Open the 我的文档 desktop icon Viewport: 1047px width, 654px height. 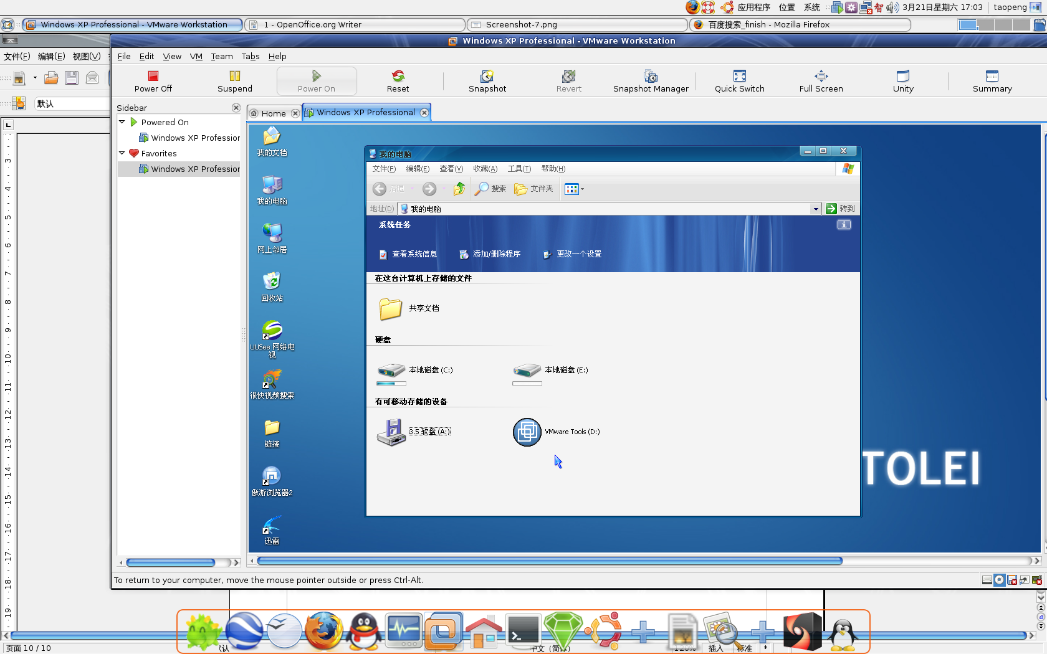coord(272,141)
